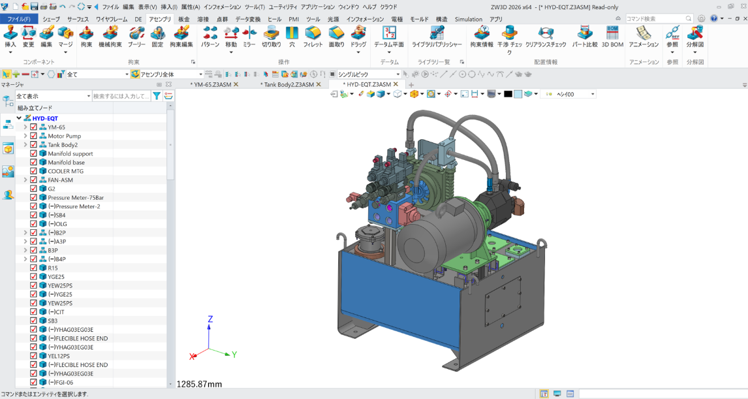Image resolution: width=748 pixels, height=399 pixels.
Task: Uncheck the Manifold base checkbox
Action: click(x=34, y=163)
